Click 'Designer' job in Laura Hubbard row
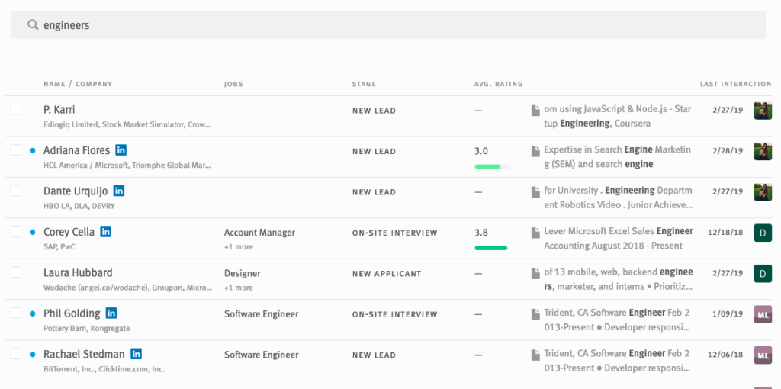This screenshot has width=781, height=389. point(242,274)
